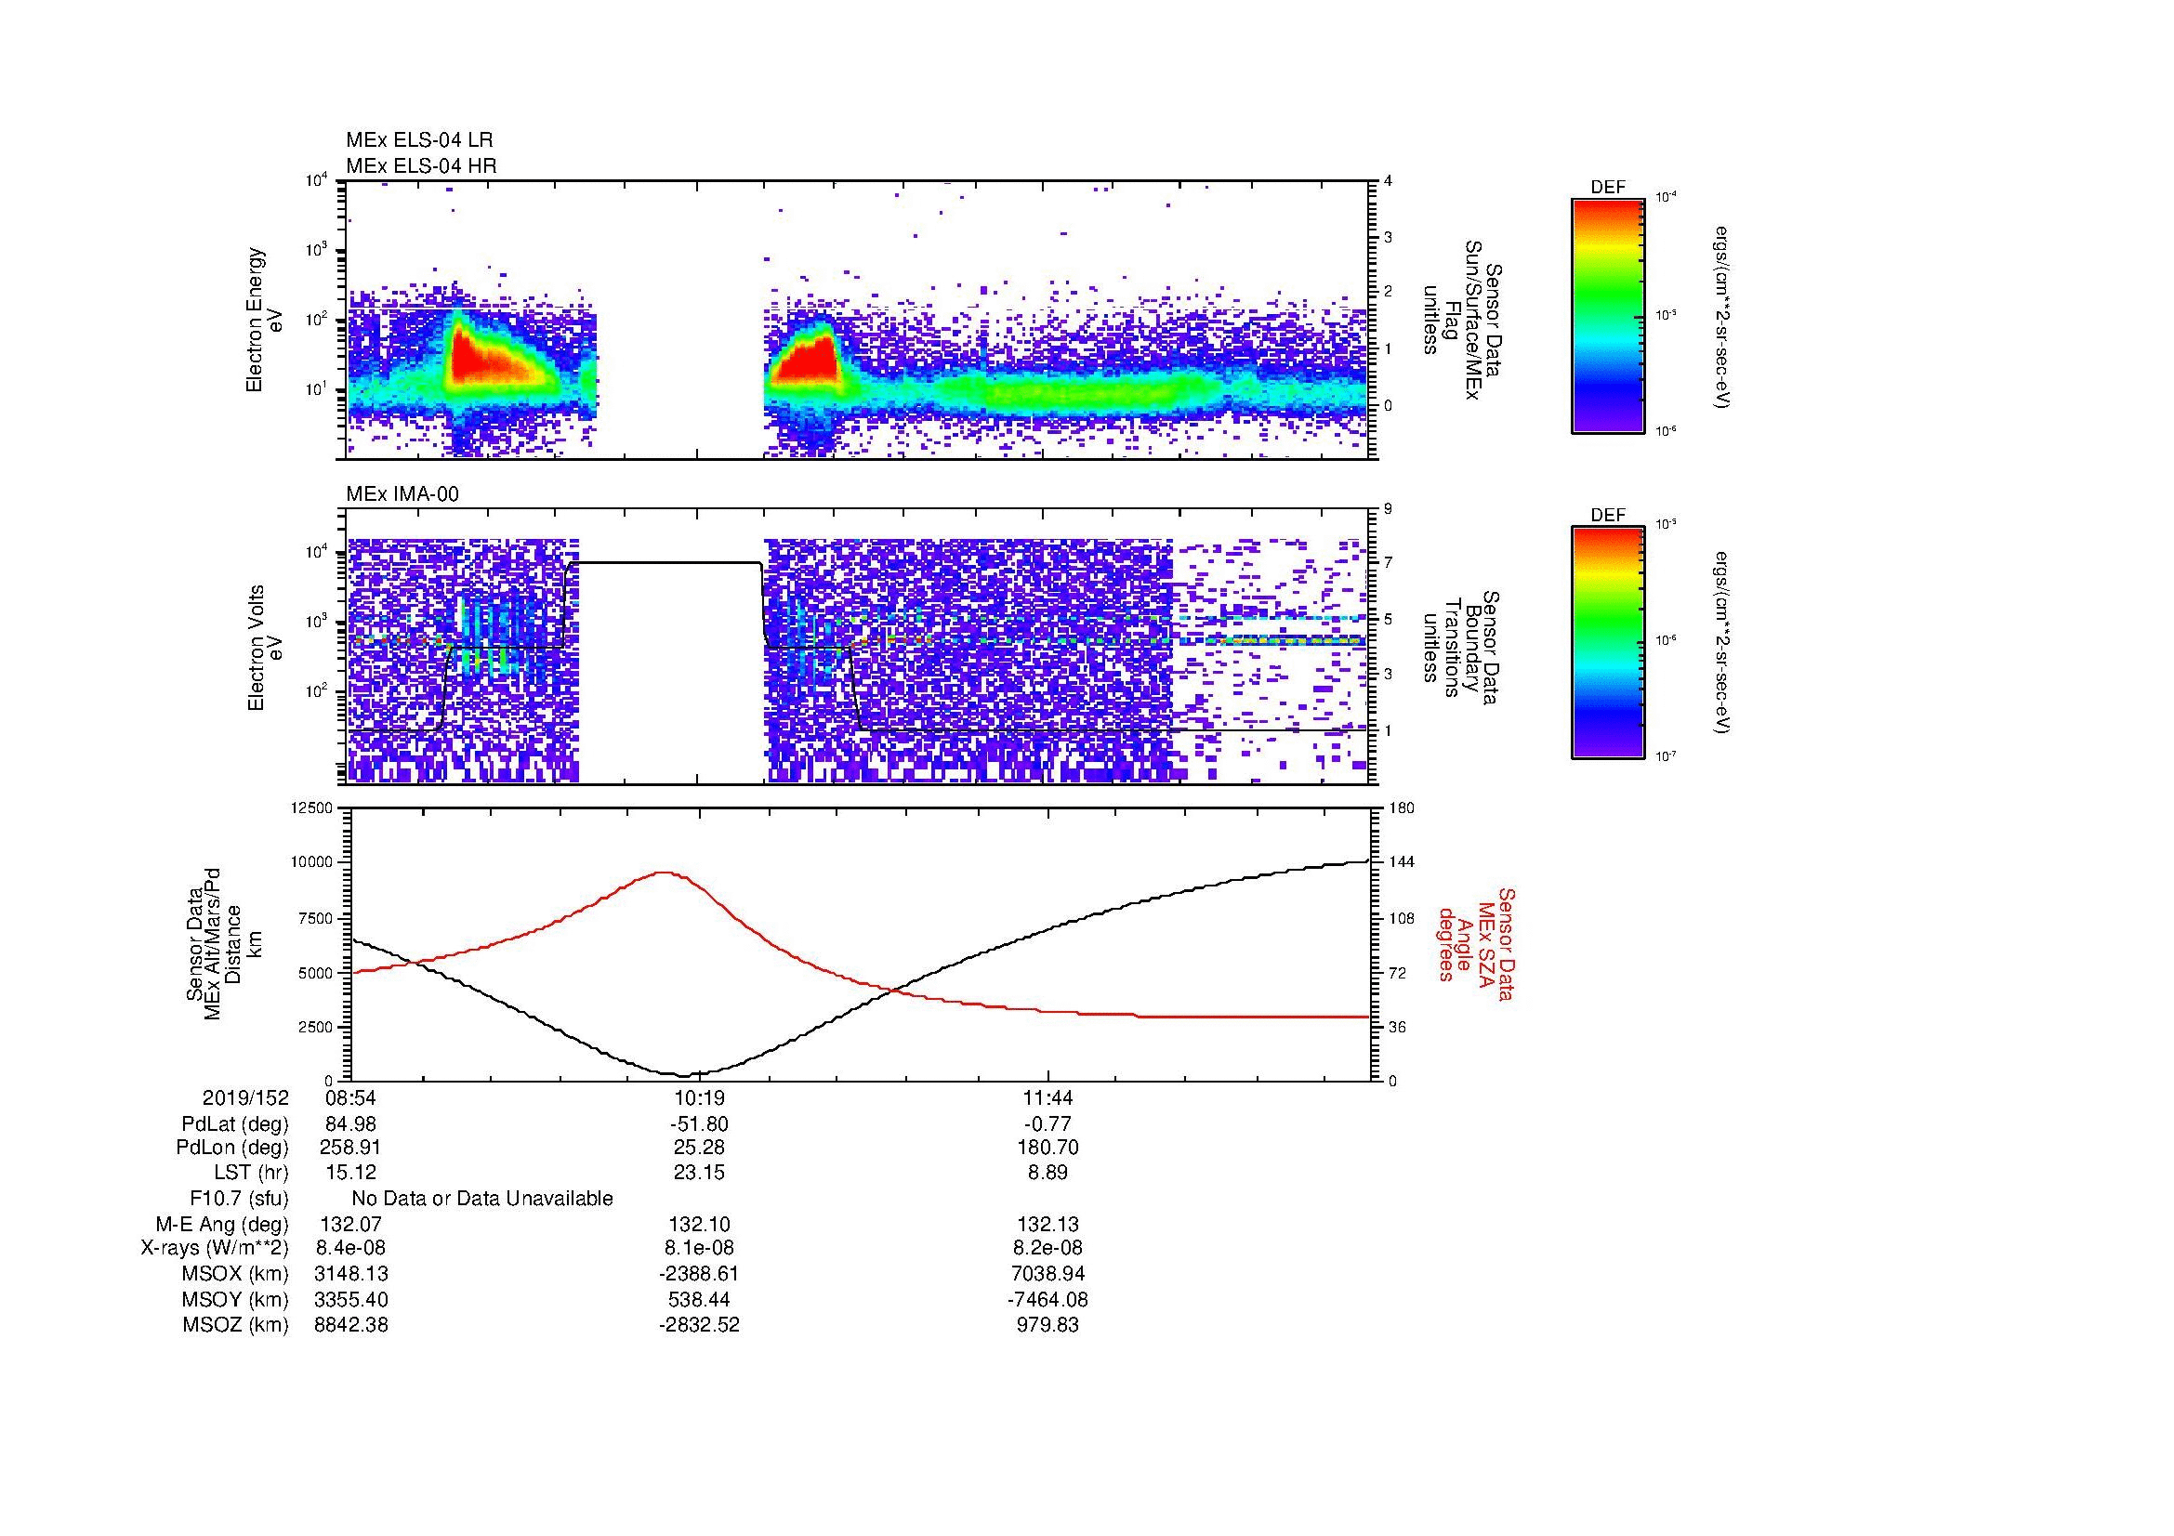Screen dimensions: 2174x1536
Task: Click the 'MEx IMA-00' panel title
Action: click(402, 494)
